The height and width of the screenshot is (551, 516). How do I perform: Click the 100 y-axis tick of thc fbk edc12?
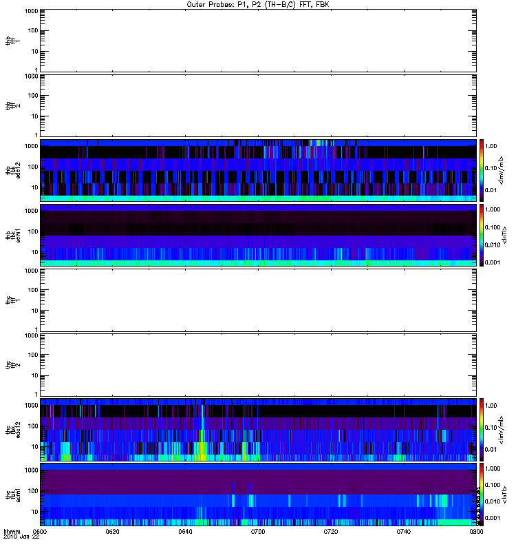point(33,426)
